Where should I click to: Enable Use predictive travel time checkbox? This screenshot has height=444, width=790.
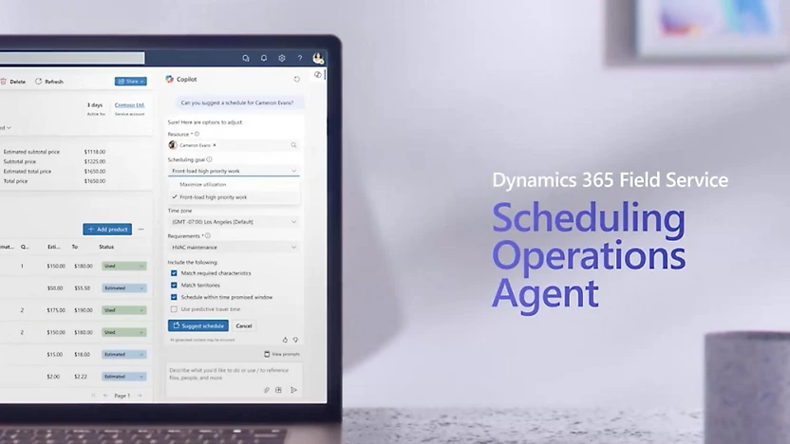(174, 308)
